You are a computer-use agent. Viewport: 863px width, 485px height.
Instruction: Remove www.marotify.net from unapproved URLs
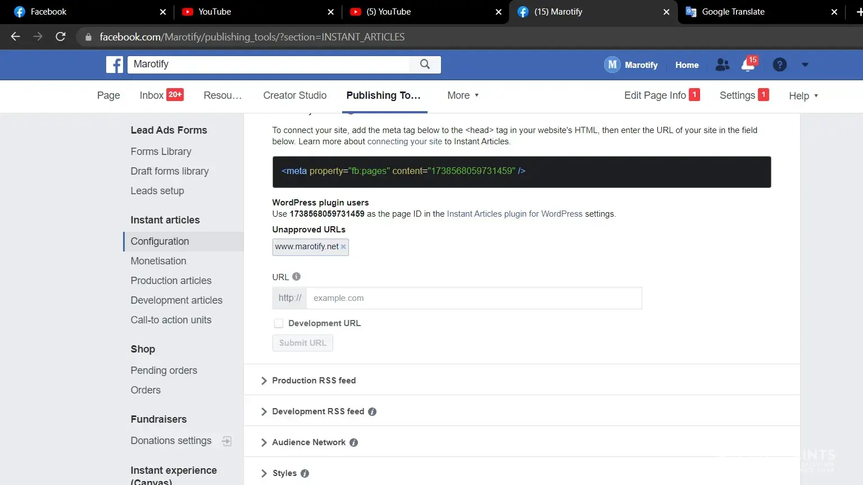(x=343, y=247)
